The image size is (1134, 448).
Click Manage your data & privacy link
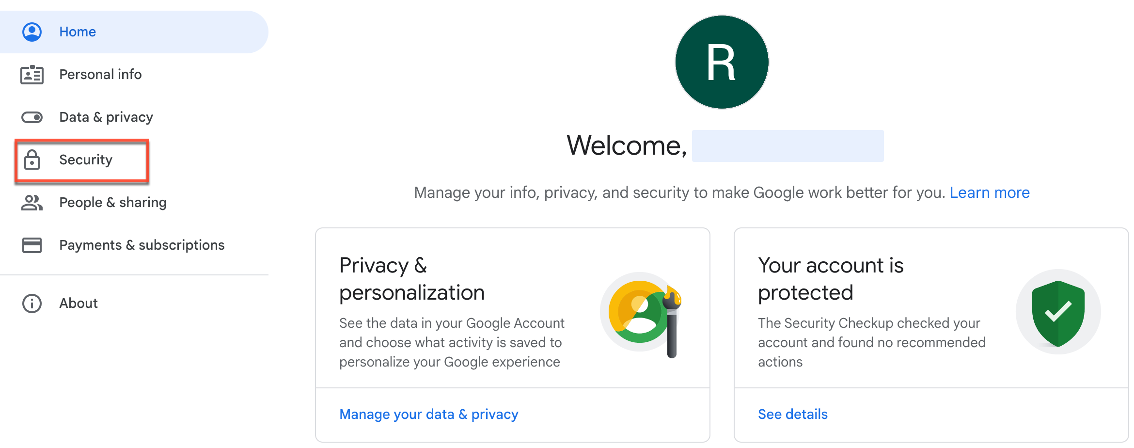tap(429, 415)
